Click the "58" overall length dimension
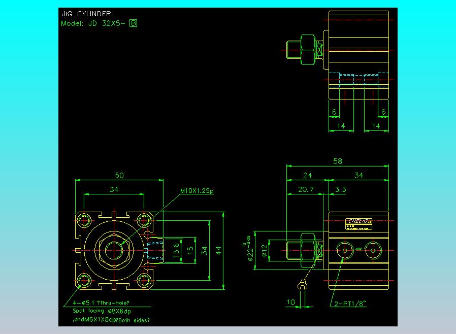This screenshot has width=456, height=334. [338, 161]
